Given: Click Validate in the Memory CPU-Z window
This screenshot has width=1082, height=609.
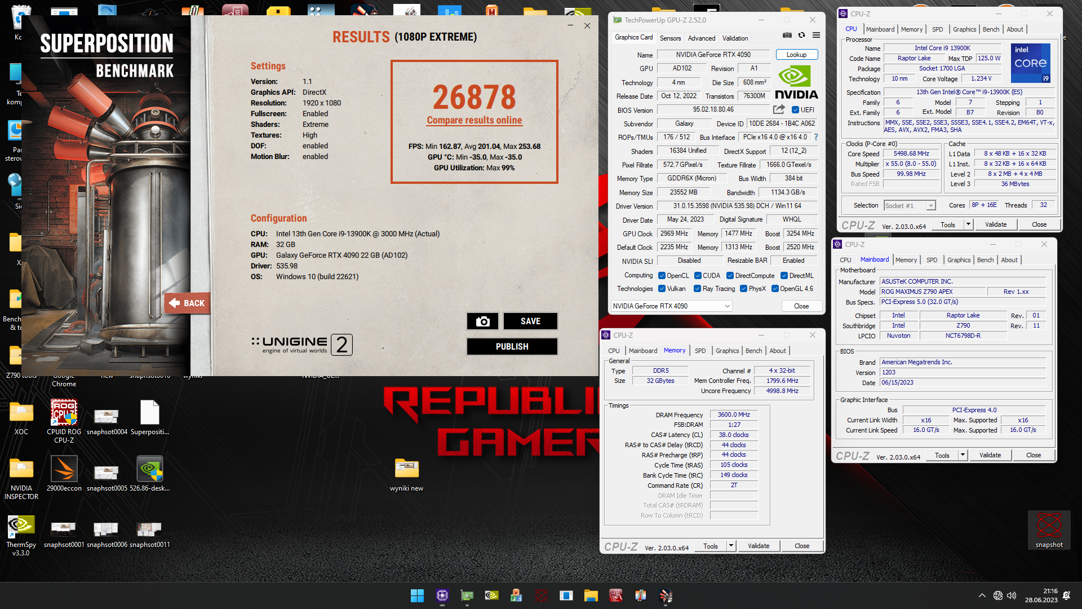Looking at the screenshot, I should pyautogui.click(x=759, y=546).
